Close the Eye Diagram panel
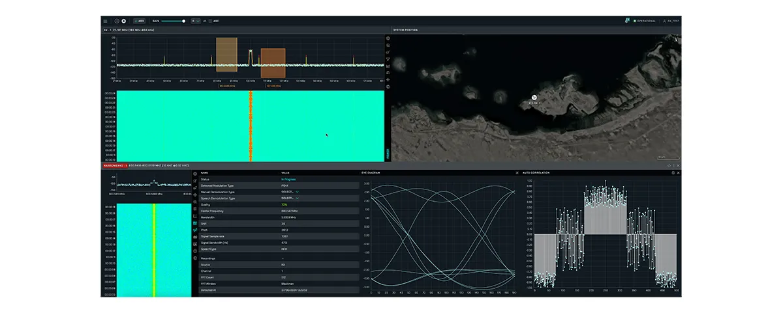This screenshot has width=783, height=313. point(517,172)
